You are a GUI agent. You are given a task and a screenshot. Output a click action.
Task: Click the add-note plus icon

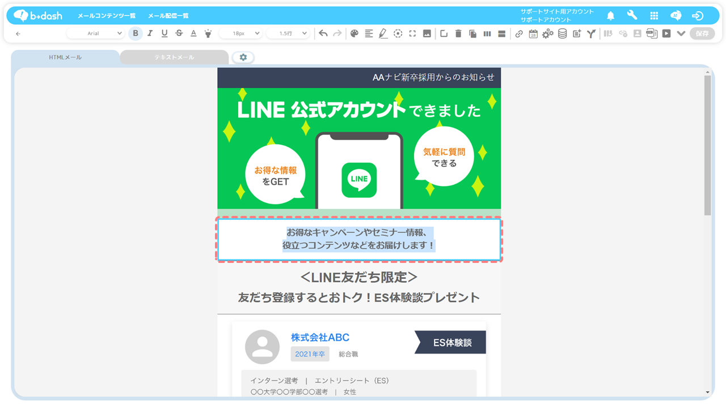(x=577, y=33)
